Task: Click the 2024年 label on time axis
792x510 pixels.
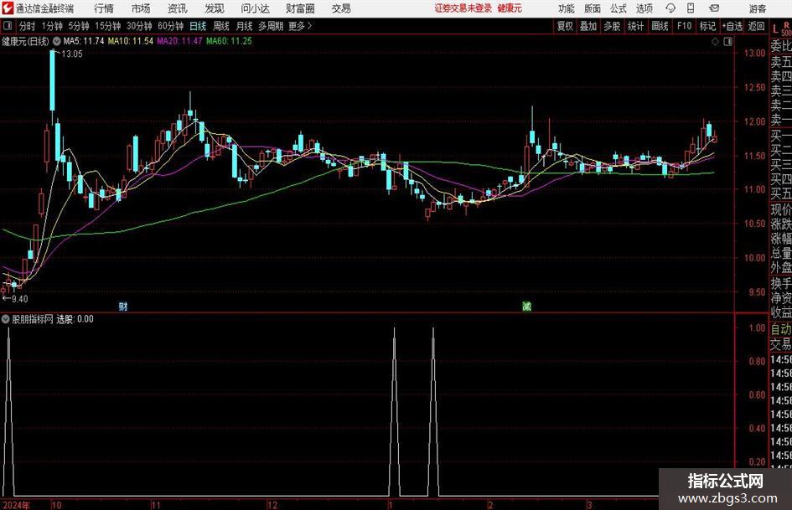Action: 17,505
